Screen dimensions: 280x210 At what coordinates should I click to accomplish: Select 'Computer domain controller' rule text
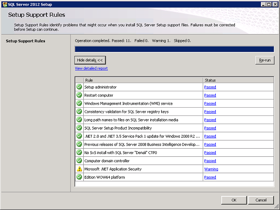pyautogui.click(x=107, y=161)
